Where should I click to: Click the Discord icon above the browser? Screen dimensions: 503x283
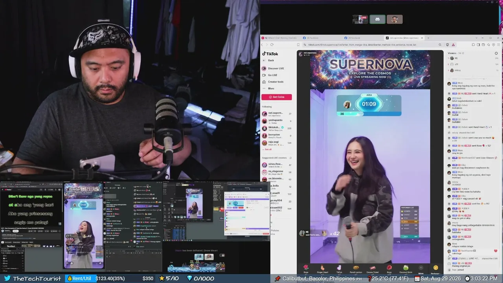(377, 19)
